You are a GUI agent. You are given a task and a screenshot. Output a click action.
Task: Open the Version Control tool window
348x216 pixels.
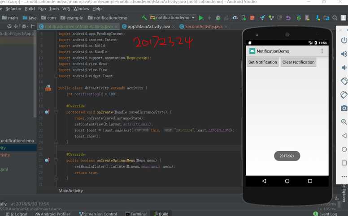pyautogui.click(x=98, y=214)
